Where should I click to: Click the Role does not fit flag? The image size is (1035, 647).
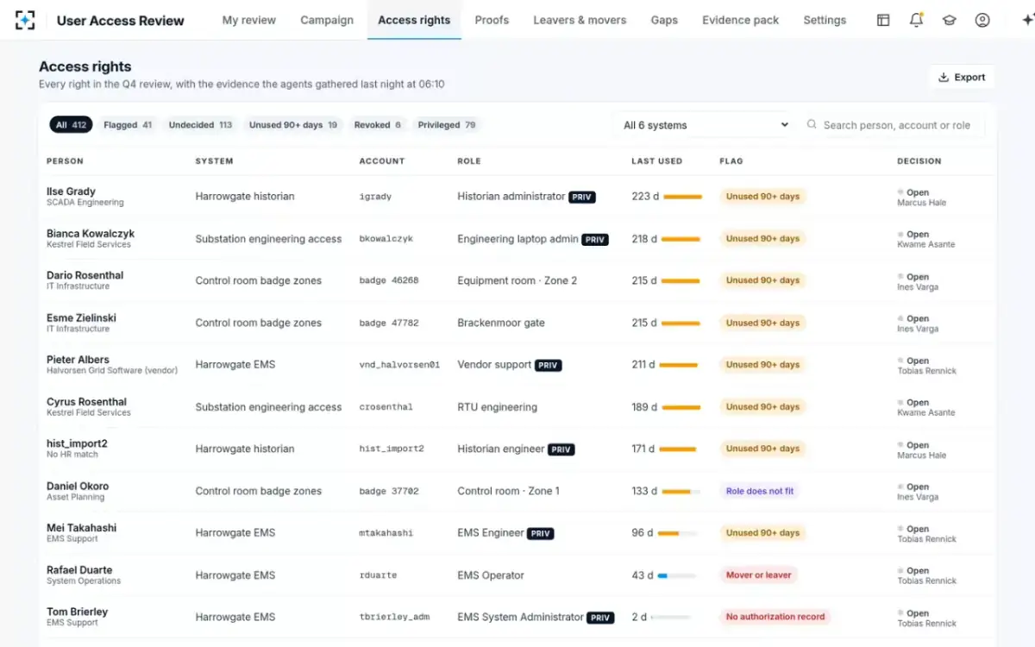(760, 491)
